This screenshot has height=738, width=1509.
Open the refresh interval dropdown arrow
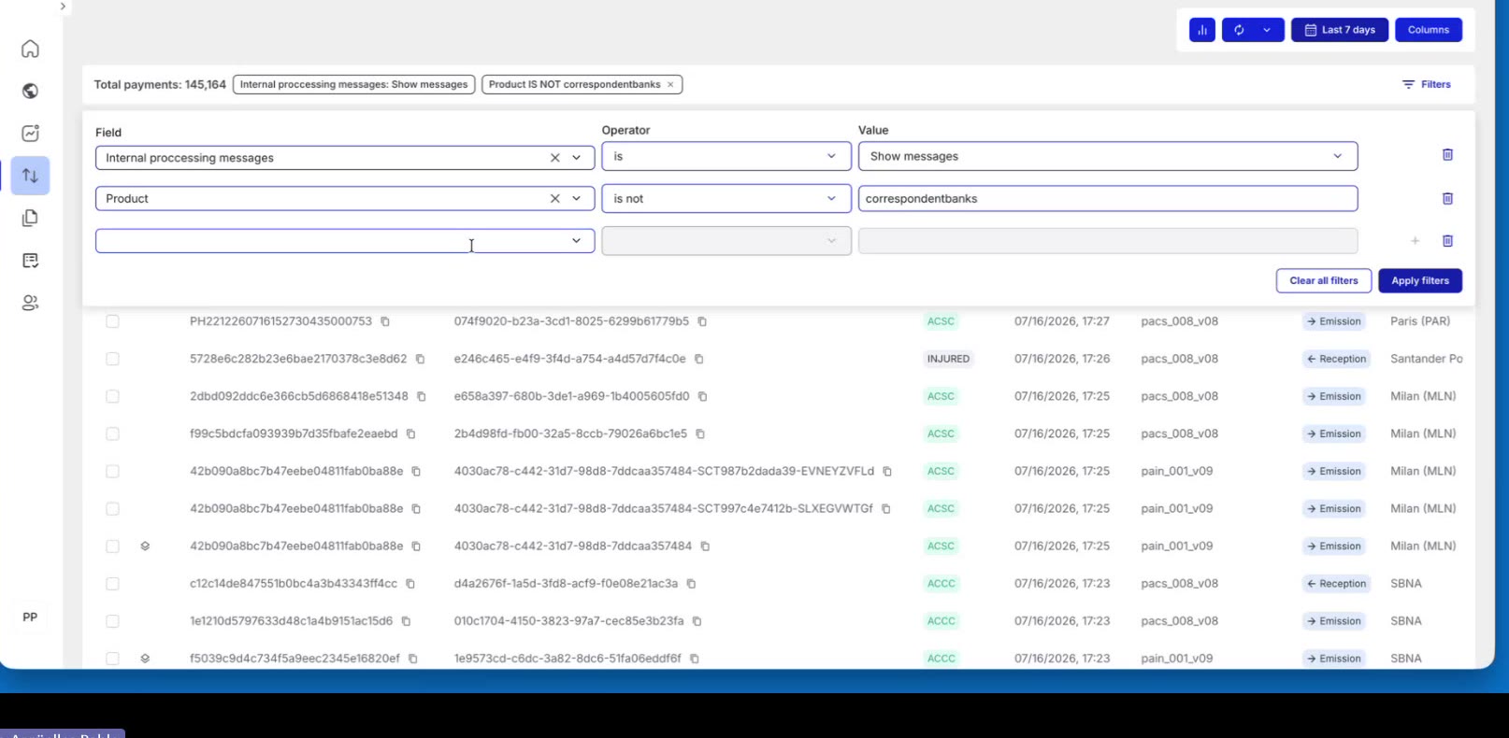point(1267,30)
